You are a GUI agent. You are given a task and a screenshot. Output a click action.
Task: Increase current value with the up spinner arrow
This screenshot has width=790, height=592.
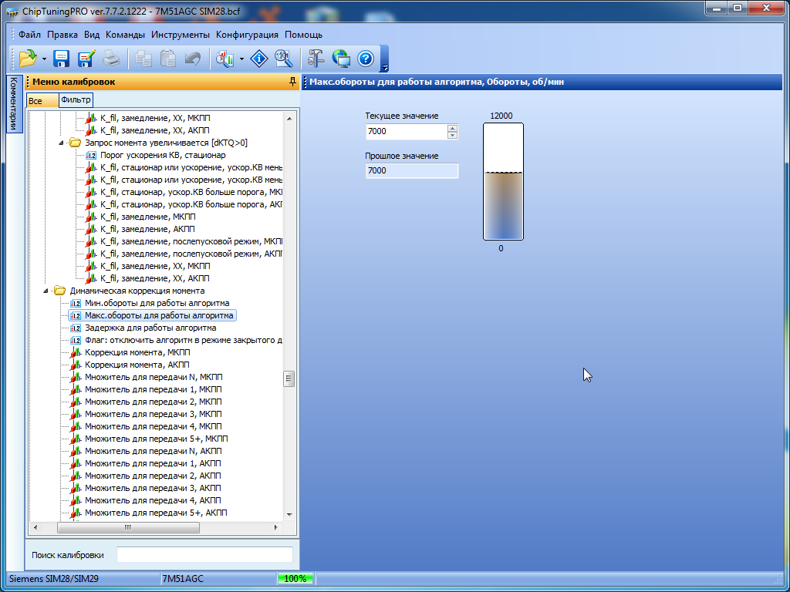tap(452, 128)
